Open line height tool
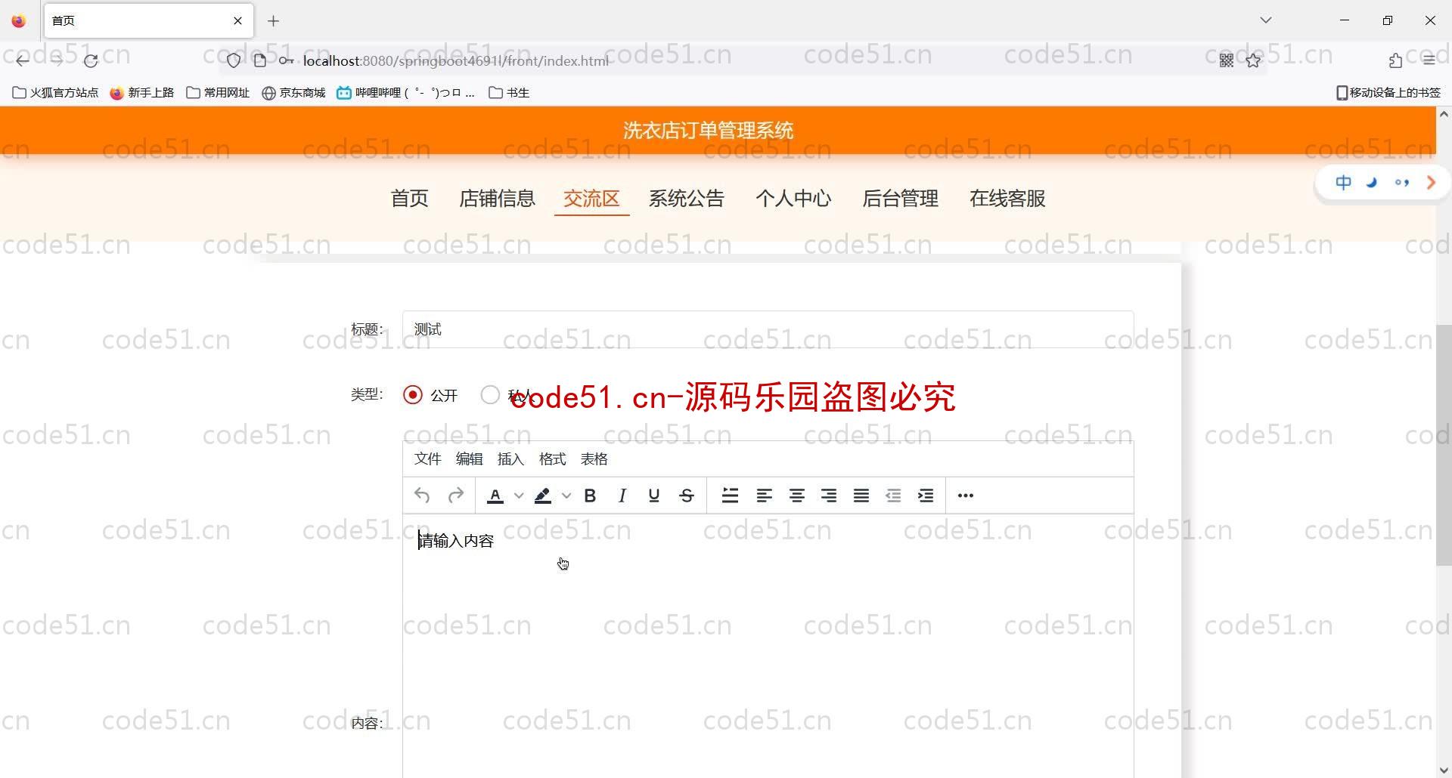 coord(730,496)
